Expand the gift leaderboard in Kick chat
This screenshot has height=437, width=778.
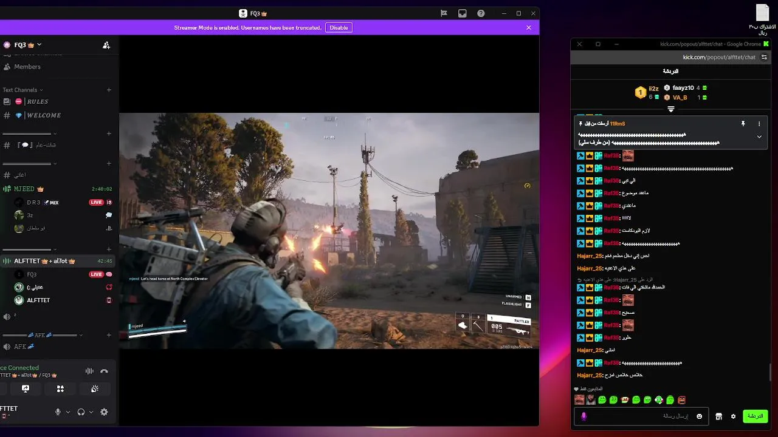click(671, 109)
